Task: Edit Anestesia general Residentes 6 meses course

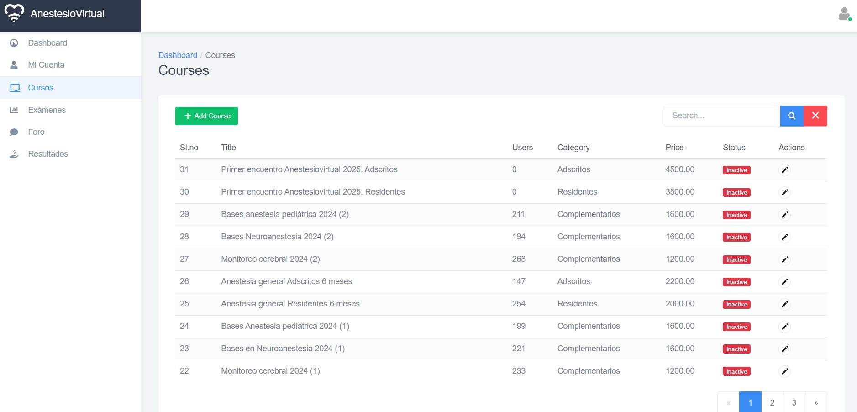Action: pos(784,304)
